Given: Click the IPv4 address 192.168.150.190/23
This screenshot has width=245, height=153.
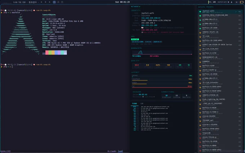Looking at the screenshot, I should pyautogui.click(x=151, y=18).
